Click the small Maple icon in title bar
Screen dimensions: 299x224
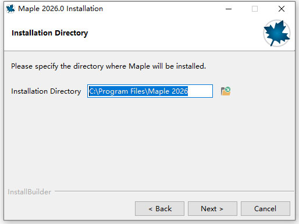click(10, 9)
